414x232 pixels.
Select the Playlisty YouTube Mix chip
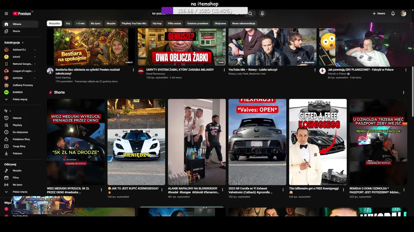tap(134, 24)
